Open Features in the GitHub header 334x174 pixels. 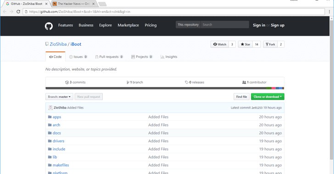66,25
